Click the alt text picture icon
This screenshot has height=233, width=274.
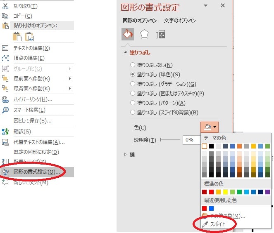[x=5, y=142]
